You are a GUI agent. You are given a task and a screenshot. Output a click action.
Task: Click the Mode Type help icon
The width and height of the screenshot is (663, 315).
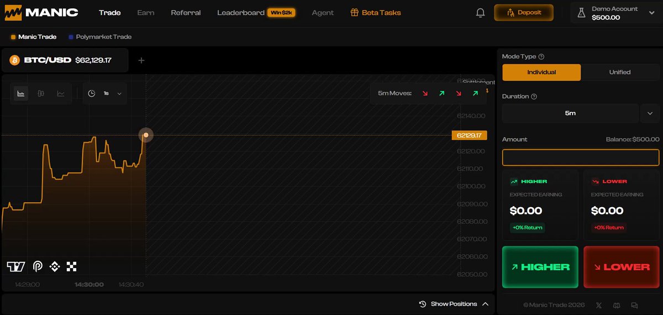click(x=541, y=57)
